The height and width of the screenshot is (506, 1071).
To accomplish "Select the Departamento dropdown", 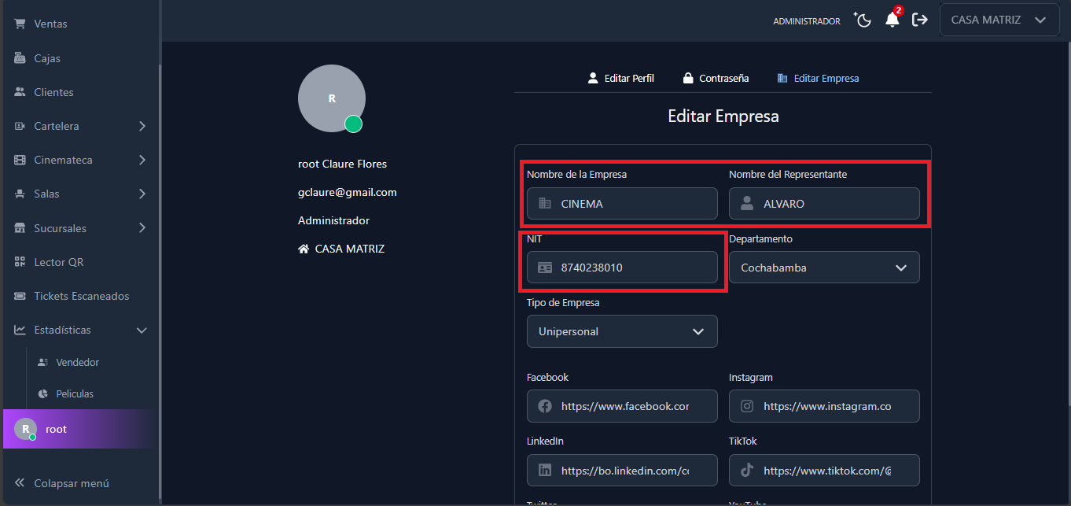I will (823, 268).
